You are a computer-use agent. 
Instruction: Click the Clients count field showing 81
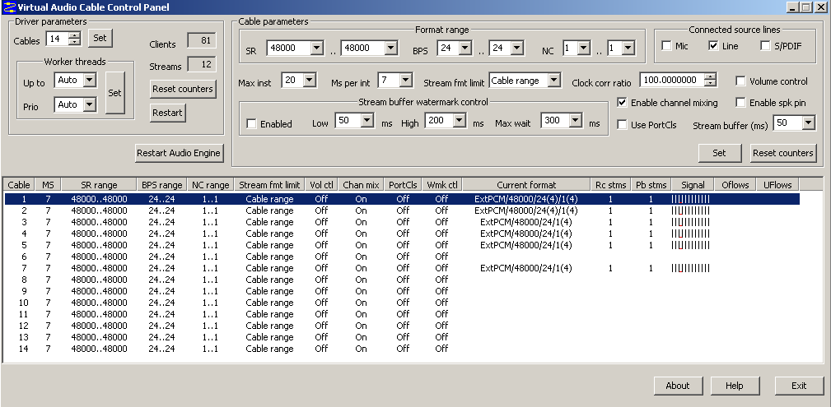coord(202,41)
